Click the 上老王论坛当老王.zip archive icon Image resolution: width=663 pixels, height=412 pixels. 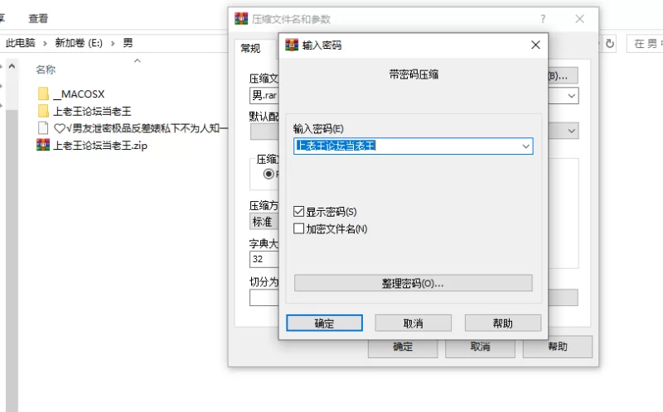tap(43, 146)
